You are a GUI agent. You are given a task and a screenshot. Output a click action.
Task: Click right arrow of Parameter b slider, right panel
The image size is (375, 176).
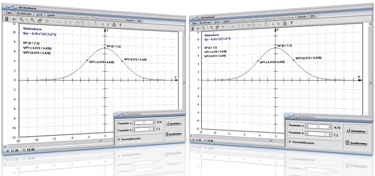point(329,134)
